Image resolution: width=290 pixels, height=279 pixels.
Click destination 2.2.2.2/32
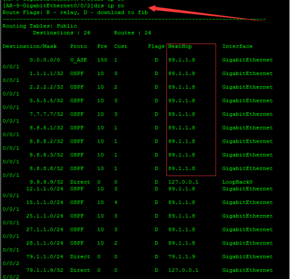click(x=47, y=87)
